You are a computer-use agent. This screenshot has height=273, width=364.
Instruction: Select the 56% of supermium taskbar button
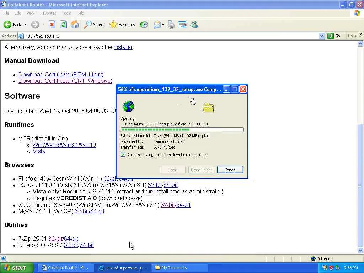[x=123, y=268]
